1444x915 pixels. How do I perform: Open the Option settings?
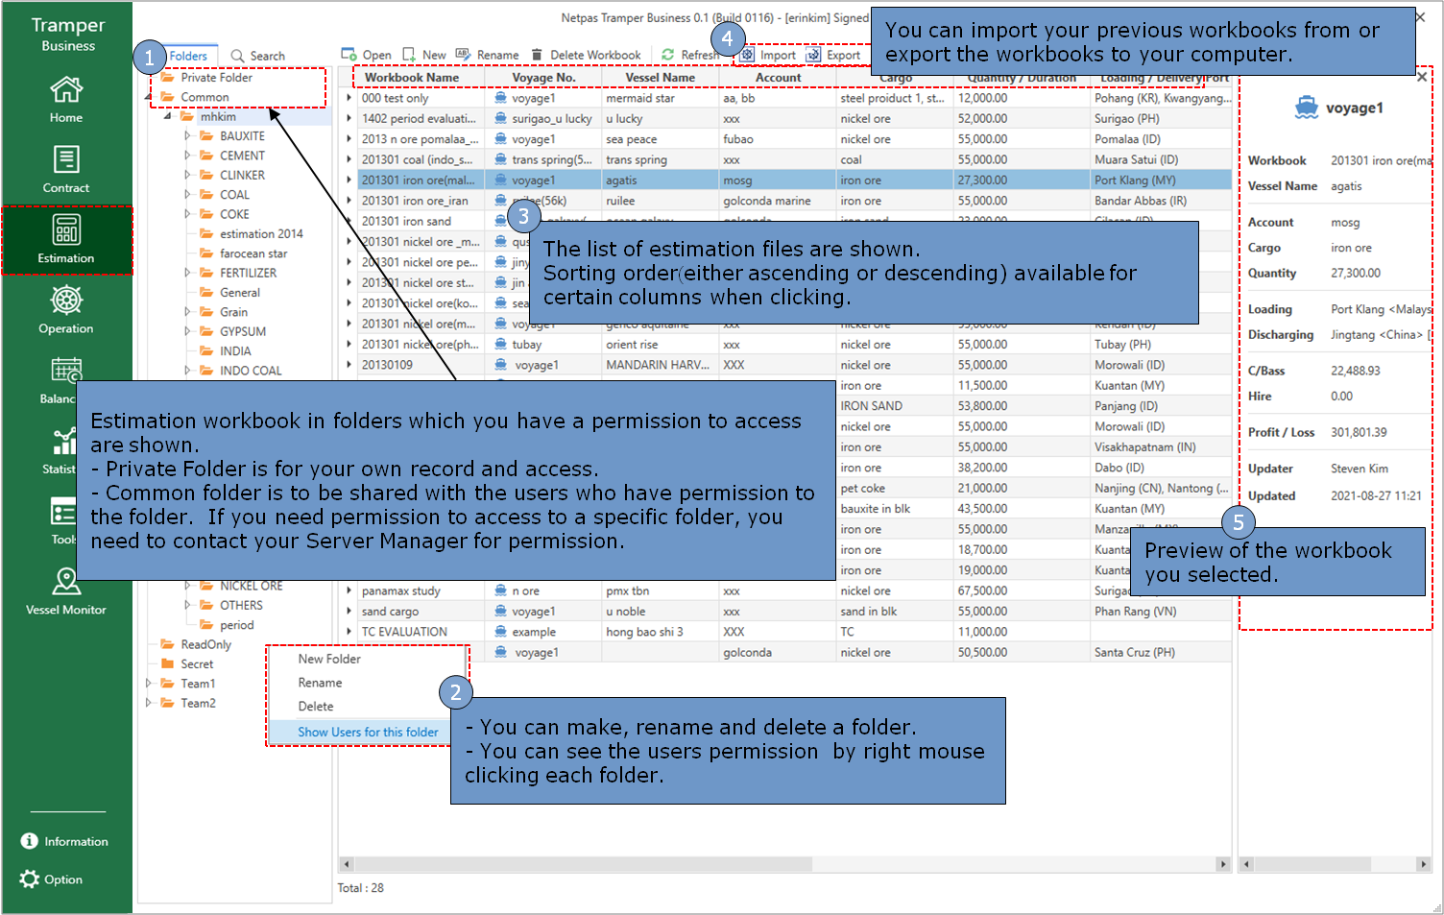pyautogui.click(x=52, y=879)
